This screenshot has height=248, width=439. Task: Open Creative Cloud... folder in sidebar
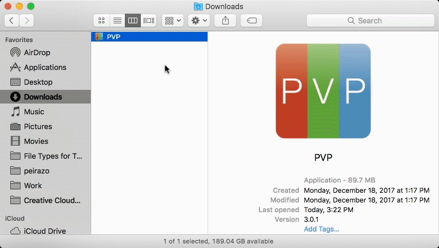(46, 201)
